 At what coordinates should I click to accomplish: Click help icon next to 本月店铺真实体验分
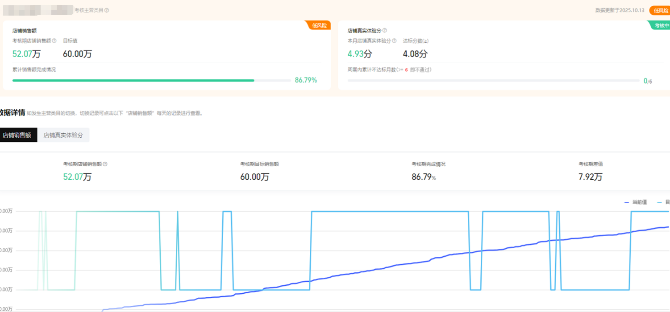coord(394,41)
